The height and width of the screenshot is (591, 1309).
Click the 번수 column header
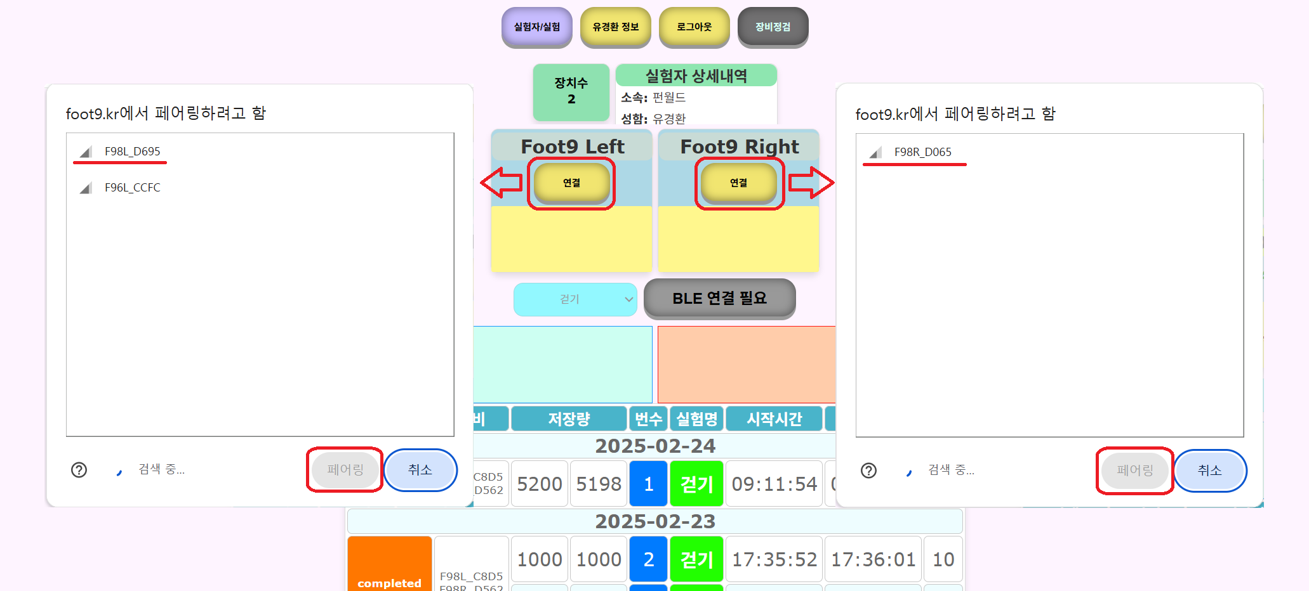(648, 419)
